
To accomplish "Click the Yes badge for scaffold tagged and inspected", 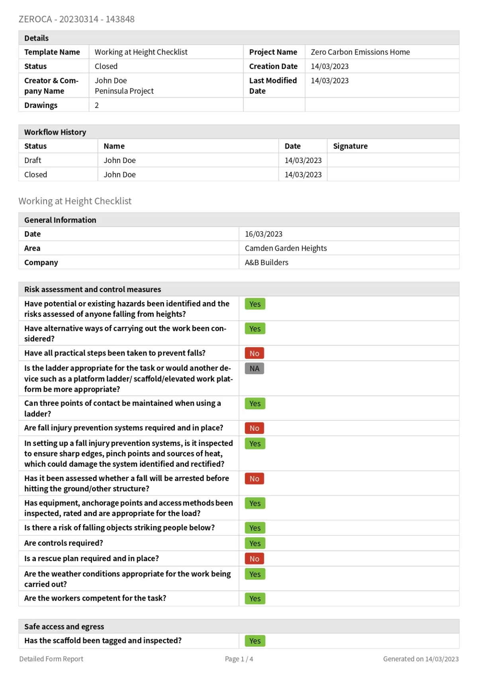I will [255, 641].
